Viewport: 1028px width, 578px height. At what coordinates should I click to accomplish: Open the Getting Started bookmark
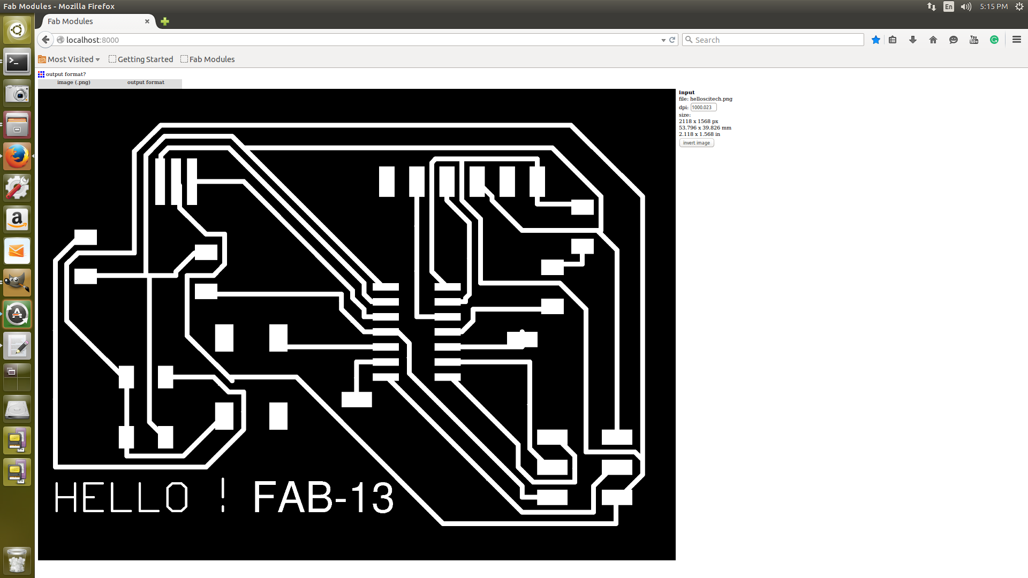pyautogui.click(x=141, y=59)
